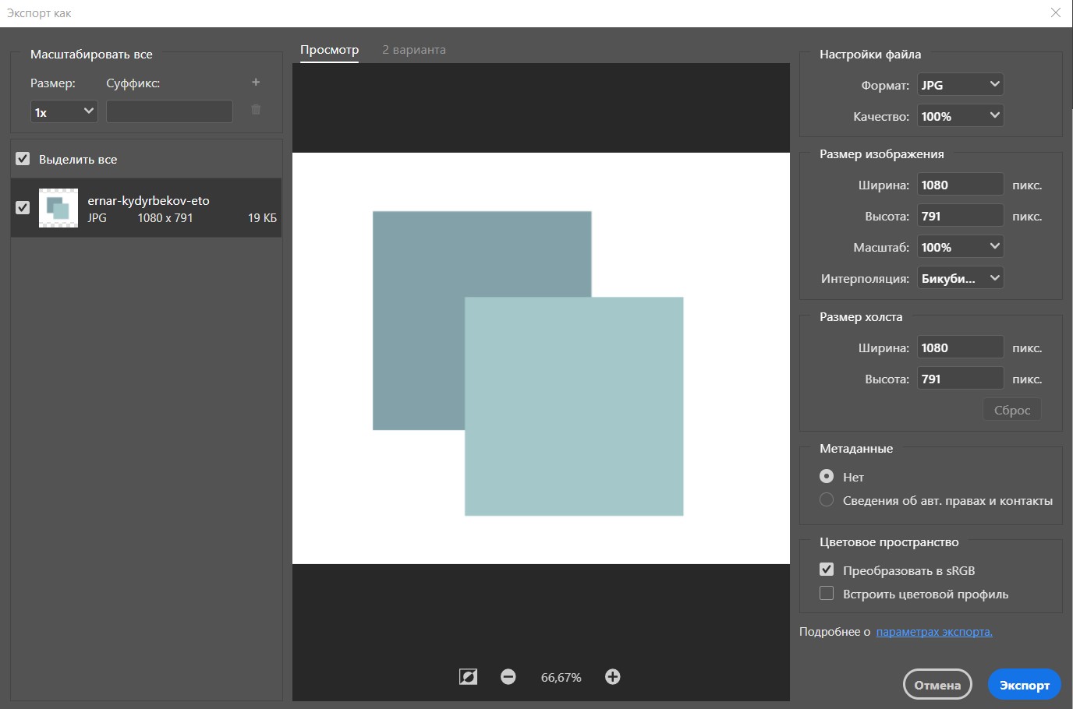This screenshot has height=709, width=1073.
Task: Open the 1x size dropdown
Action: pos(63,112)
